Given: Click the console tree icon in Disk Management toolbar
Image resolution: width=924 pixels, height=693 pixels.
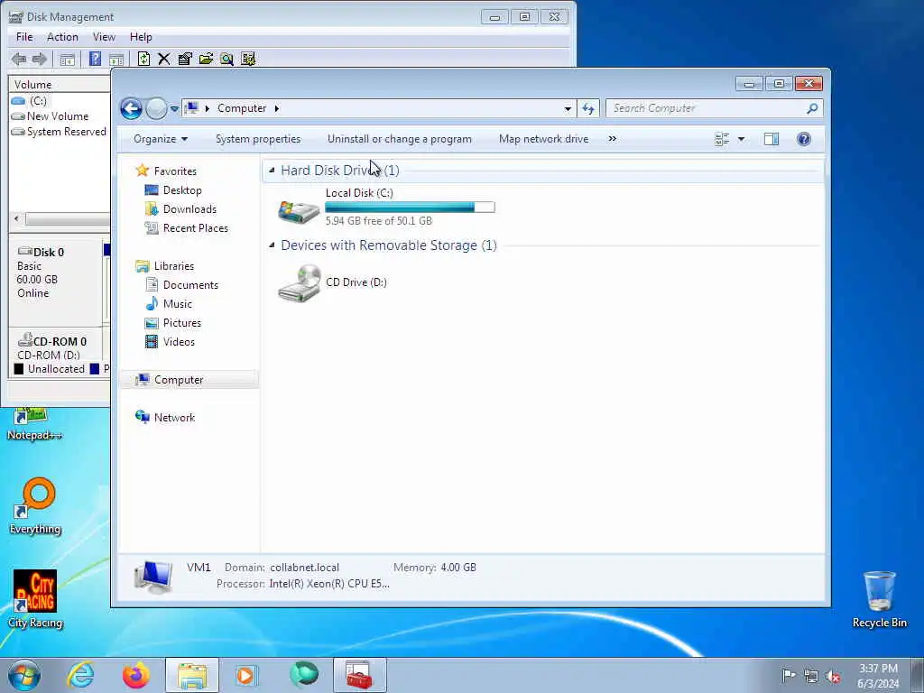Looking at the screenshot, I should (67, 59).
